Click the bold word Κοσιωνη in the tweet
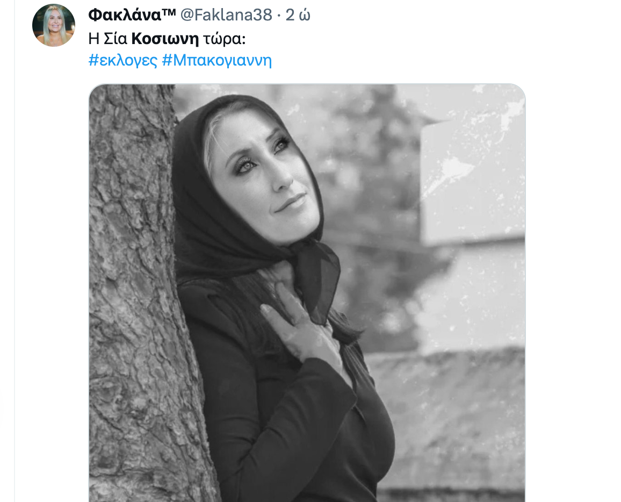This screenshot has height=502, width=621. click(x=165, y=39)
